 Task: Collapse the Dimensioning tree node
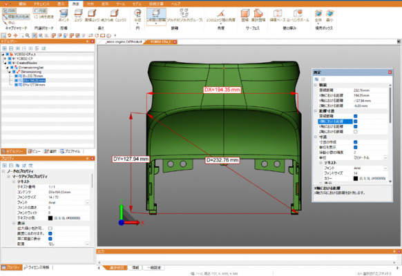[x=10, y=72]
